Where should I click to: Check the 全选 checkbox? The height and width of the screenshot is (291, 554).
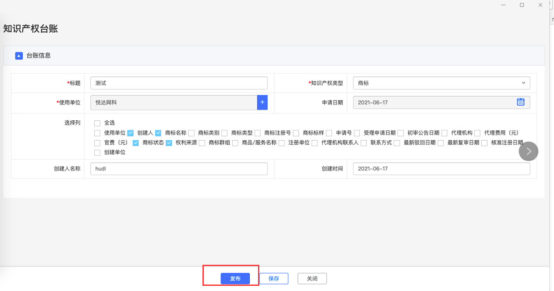point(97,123)
